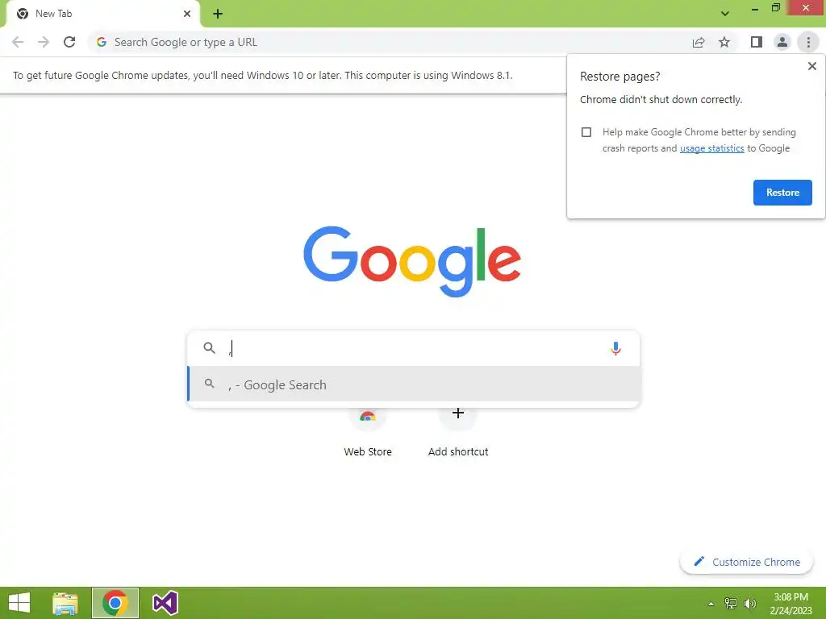Viewport: 826px width, 619px height.
Task: Open File Explorer from taskbar
Action: click(x=65, y=603)
